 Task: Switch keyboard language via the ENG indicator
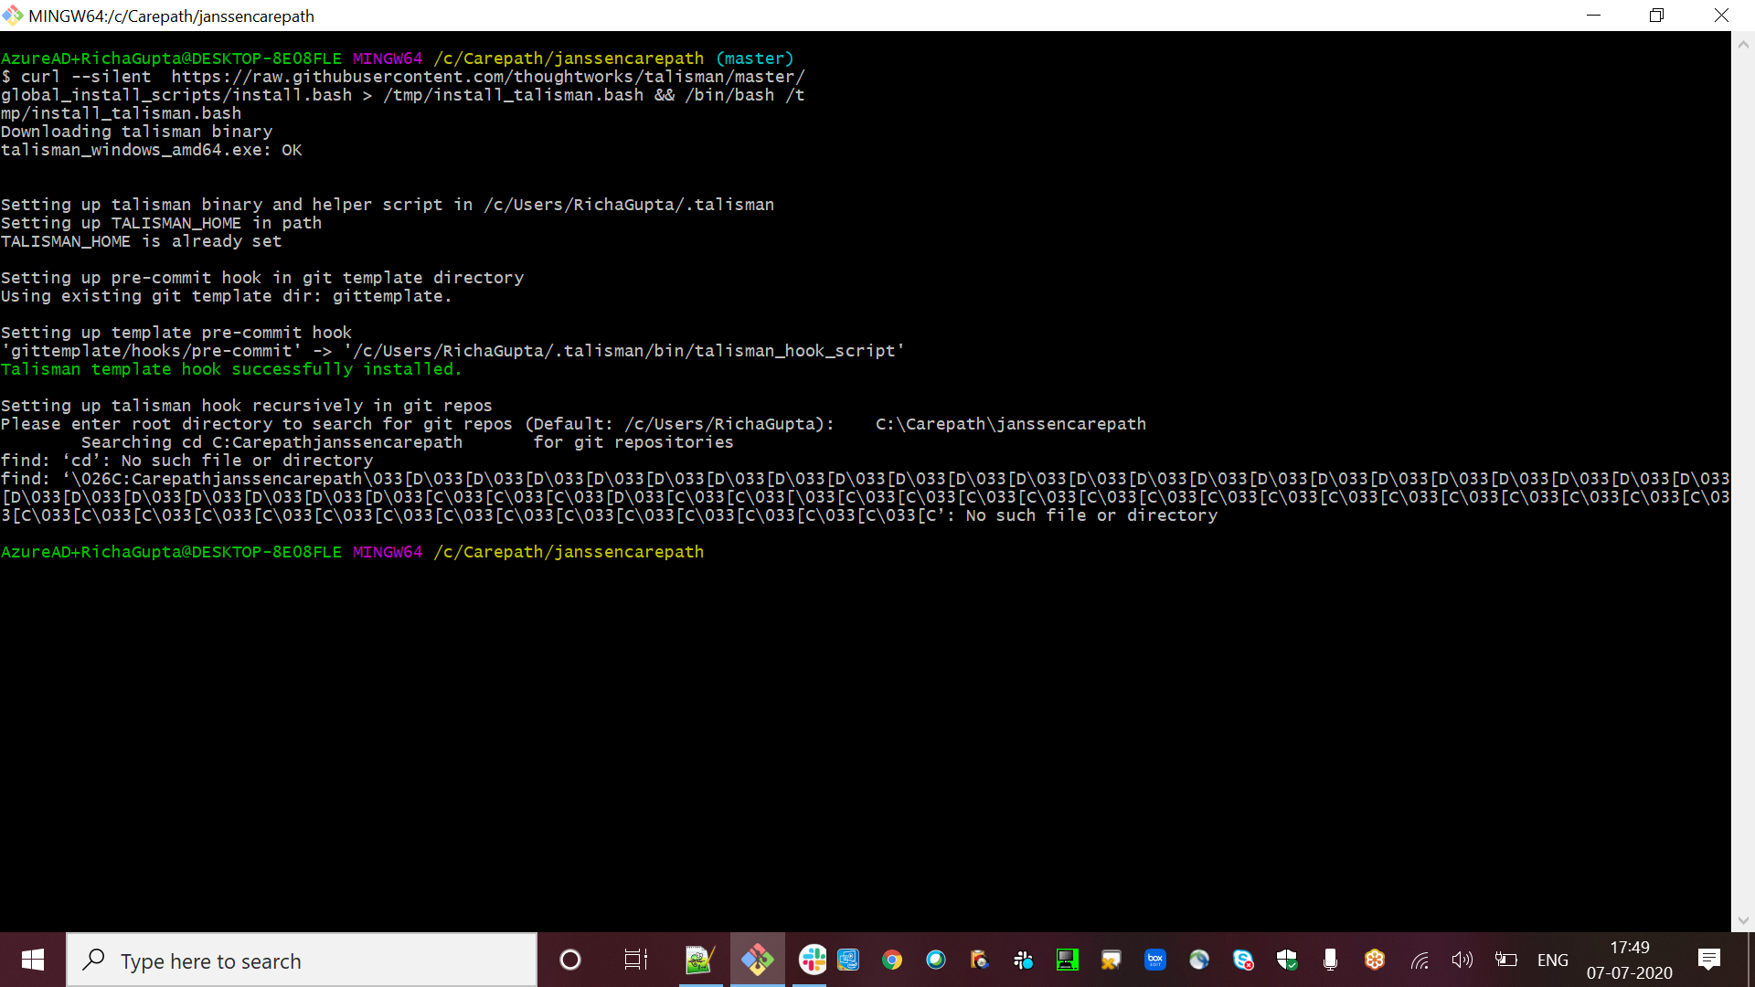click(1553, 960)
